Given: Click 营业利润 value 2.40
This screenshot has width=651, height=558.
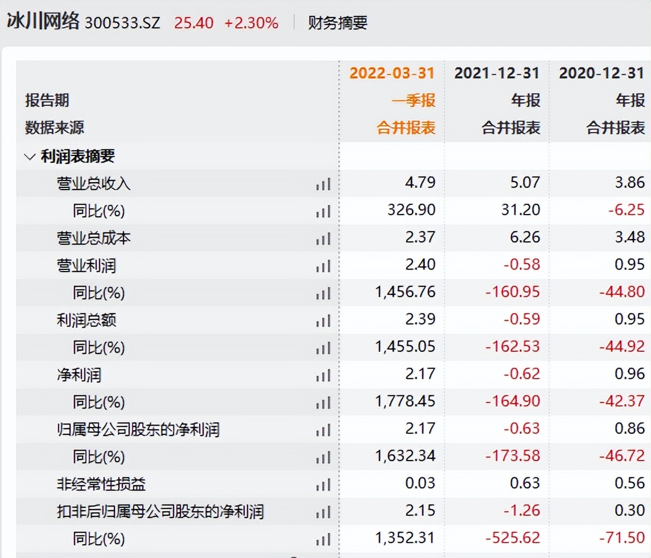Looking at the screenshot, I should coord(420,265).
